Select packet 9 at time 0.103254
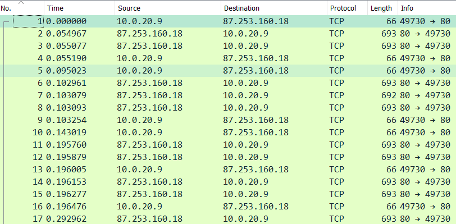Image resolution: width=456 pixels, height=224 pixels. pos(228,120)
